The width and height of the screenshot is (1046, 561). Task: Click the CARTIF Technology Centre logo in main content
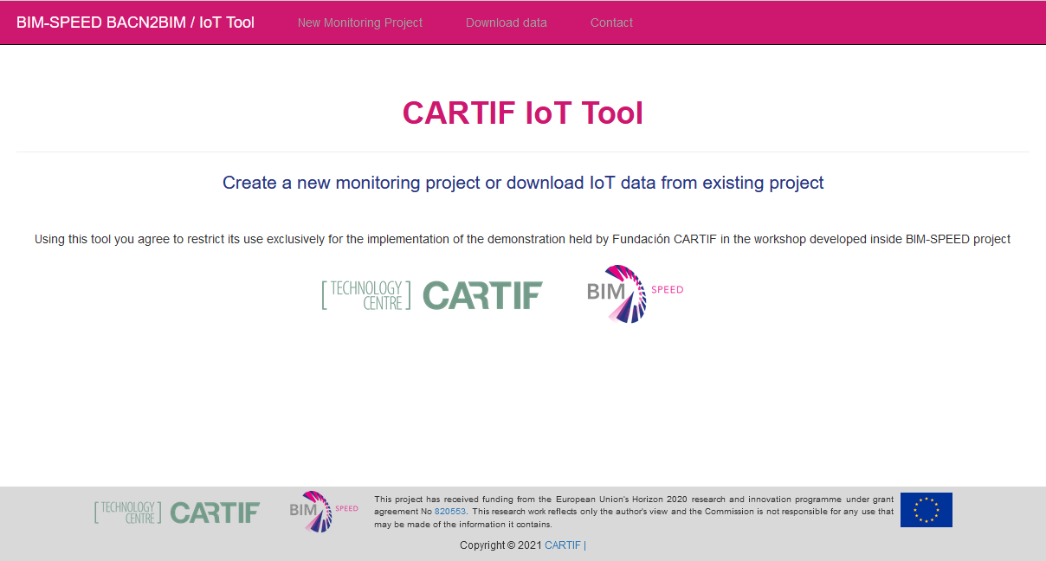click(x=432, y=295)
